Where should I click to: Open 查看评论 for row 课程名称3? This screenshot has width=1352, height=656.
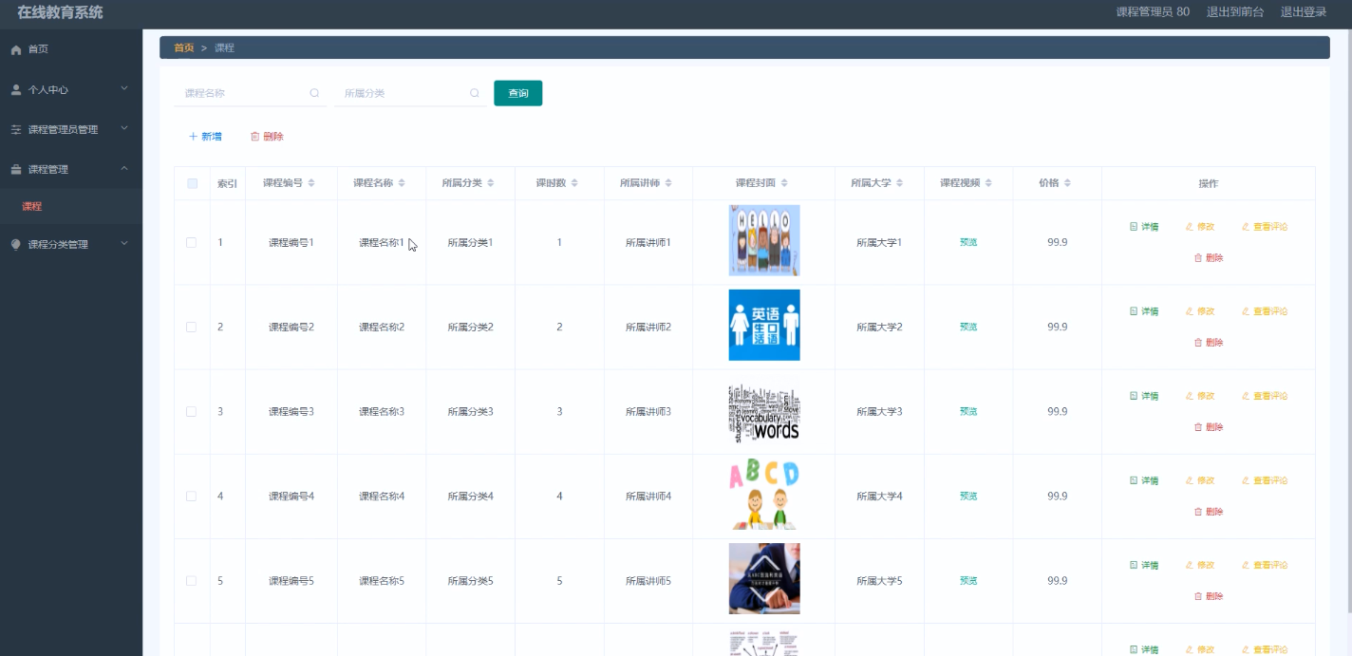coord(1265,396)
